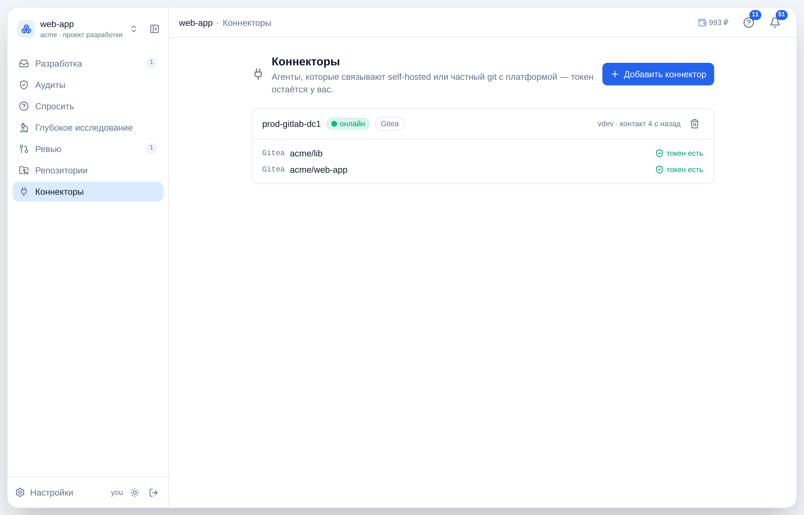Viewport: 804px width, 515px height.
Task: Click the web-app breadcrumb link
Action: 196,23
